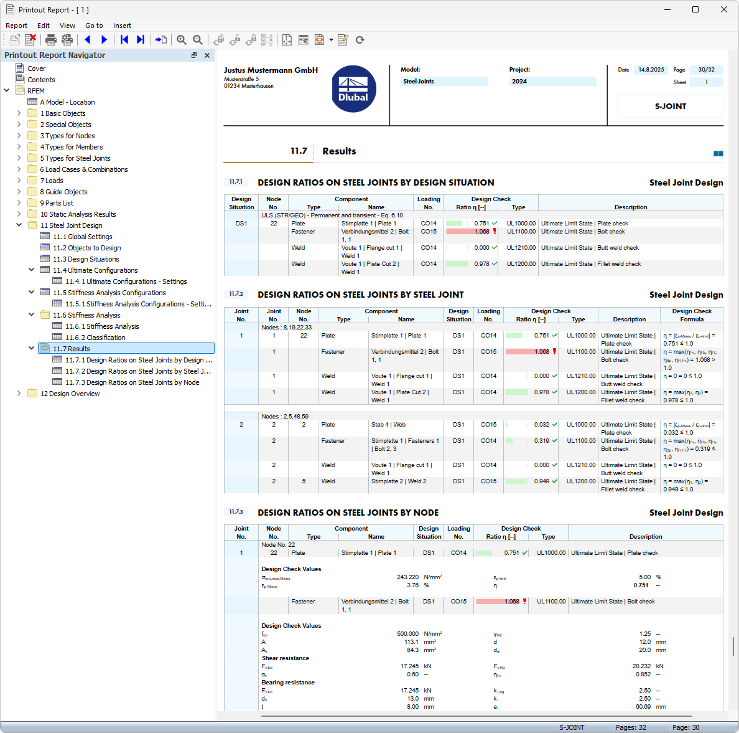Open the View menu
Screen dimensions: 739x733
67,26
